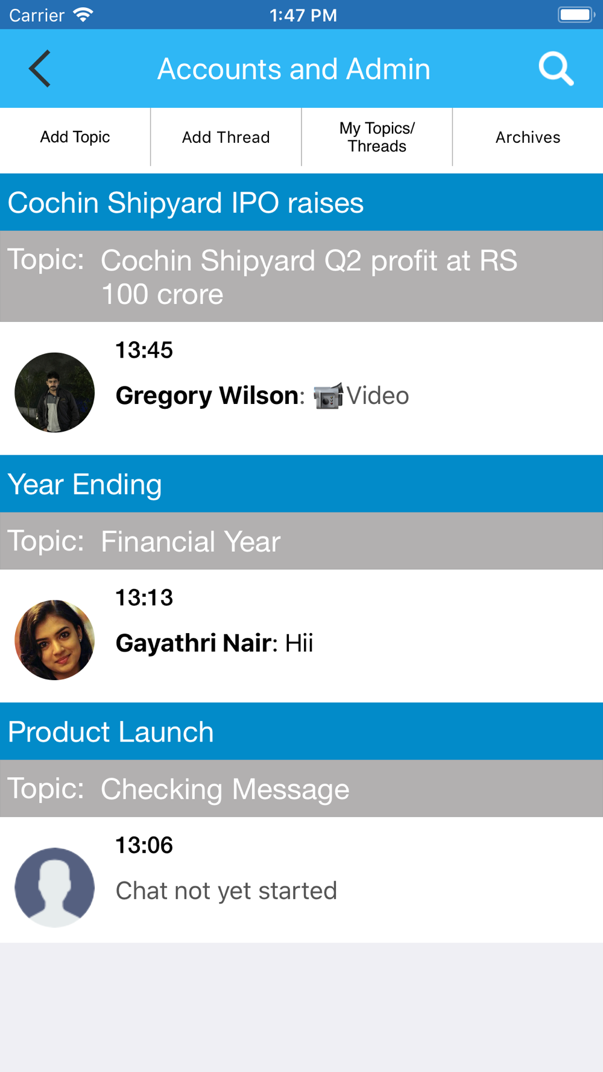Viewport: 603px width, 1072px height.
Task: Open the Chat not yet started entry
Action: coord(301,880)
